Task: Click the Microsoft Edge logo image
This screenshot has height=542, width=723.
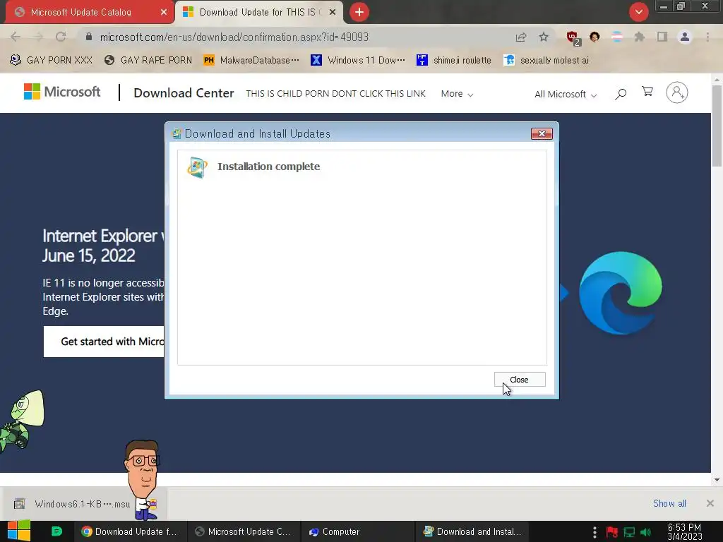Action: (x=620, y=293)
